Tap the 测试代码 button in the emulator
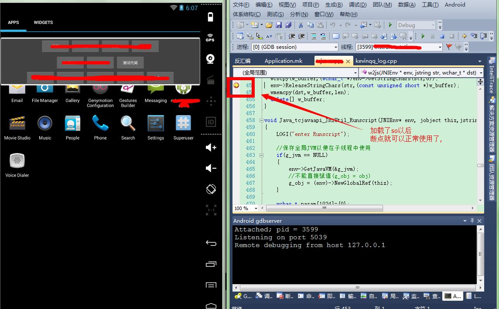499x309 pixels. tap(130, 63)
